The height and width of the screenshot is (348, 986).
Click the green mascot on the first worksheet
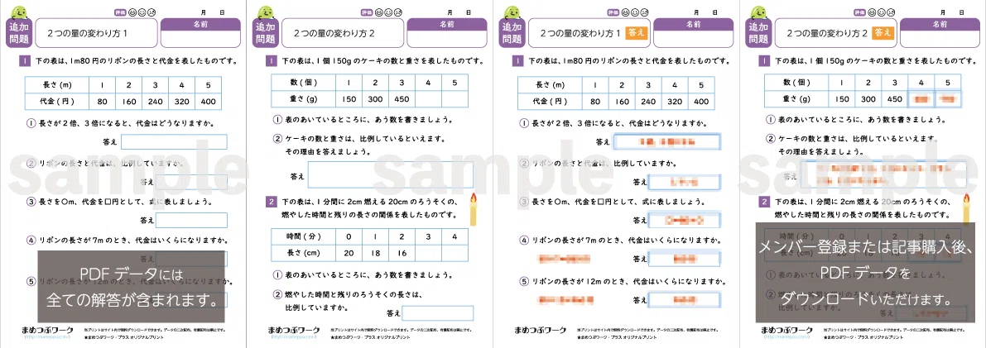pos(19,12)
